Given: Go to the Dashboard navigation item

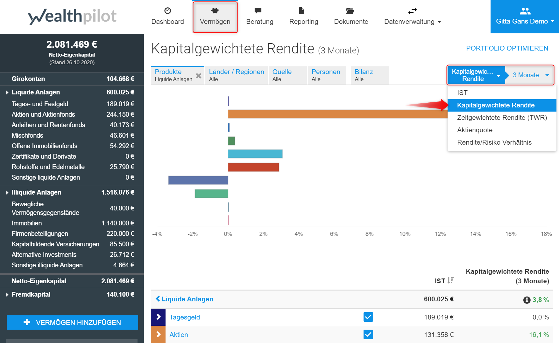Looking at the screenshot, I should coord(168,17).
